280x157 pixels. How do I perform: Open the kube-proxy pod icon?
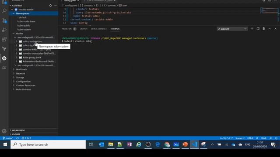(21, 58)
